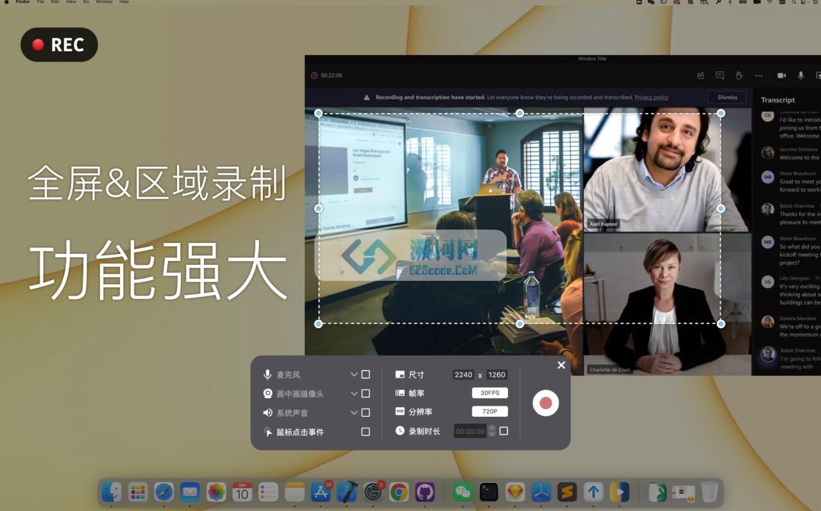Screen dimensions: 821x511
Task: Click the Transcript panel heading
Action: pyautogui.click(x=778, y=100)
